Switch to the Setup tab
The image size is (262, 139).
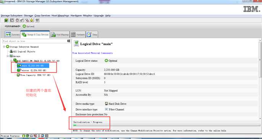(x=92, y=34)
